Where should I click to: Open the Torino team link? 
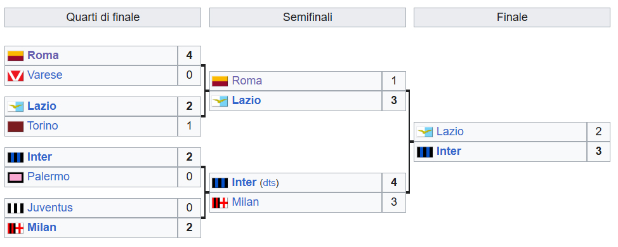tap(43, 126)
